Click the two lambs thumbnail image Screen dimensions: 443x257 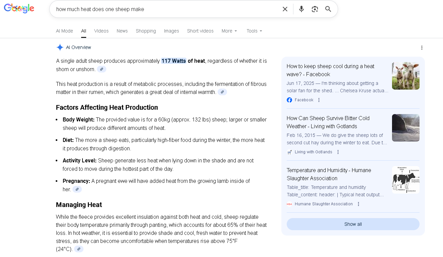point(405,75)
